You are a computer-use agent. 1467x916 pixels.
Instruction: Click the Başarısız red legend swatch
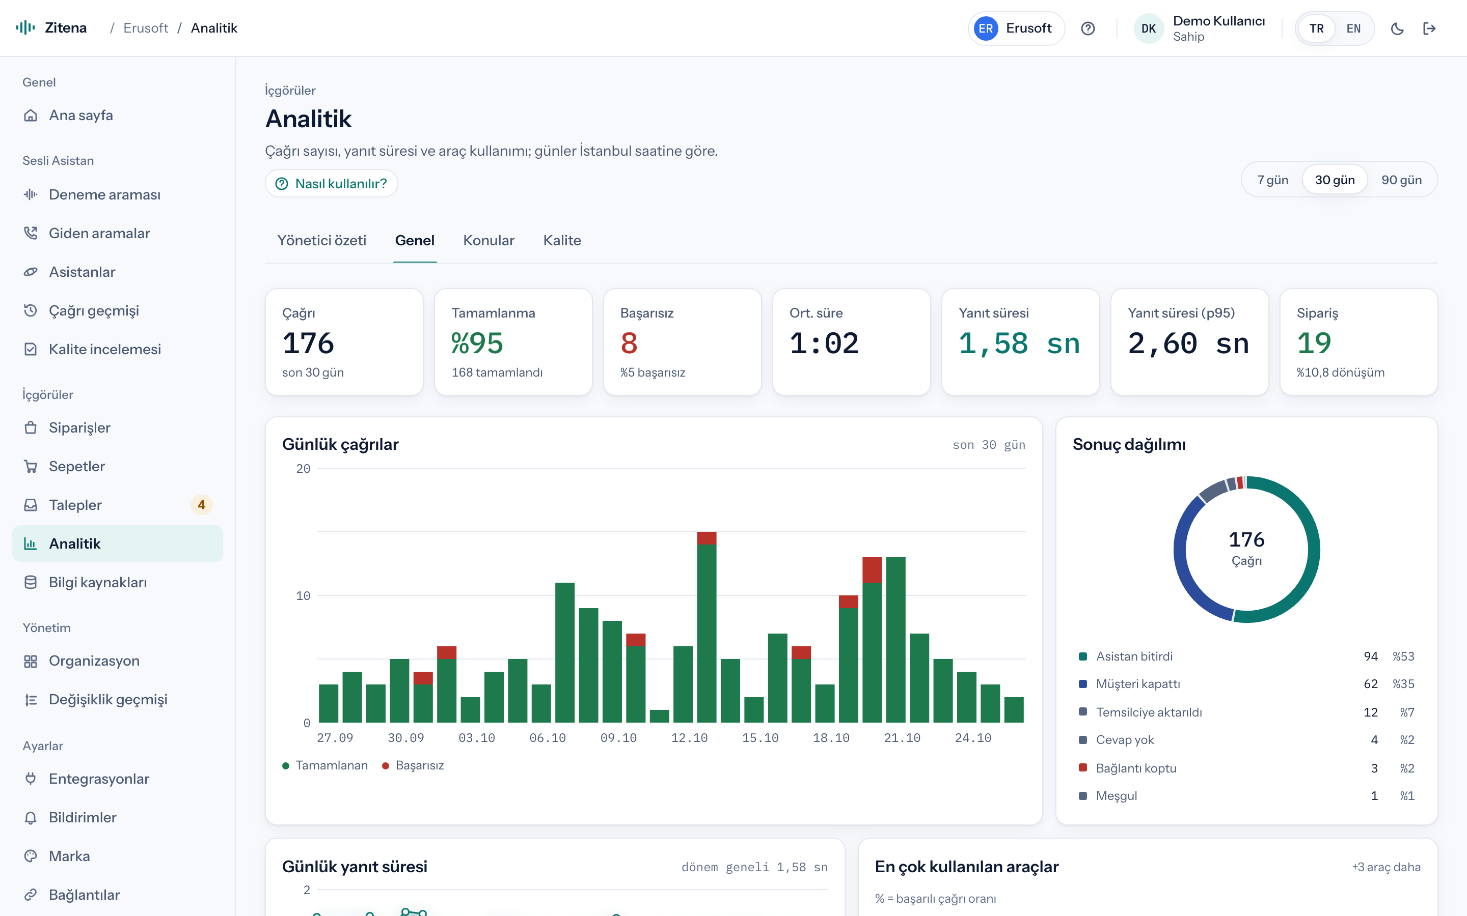pyautogui.click(x=386, y=766)
